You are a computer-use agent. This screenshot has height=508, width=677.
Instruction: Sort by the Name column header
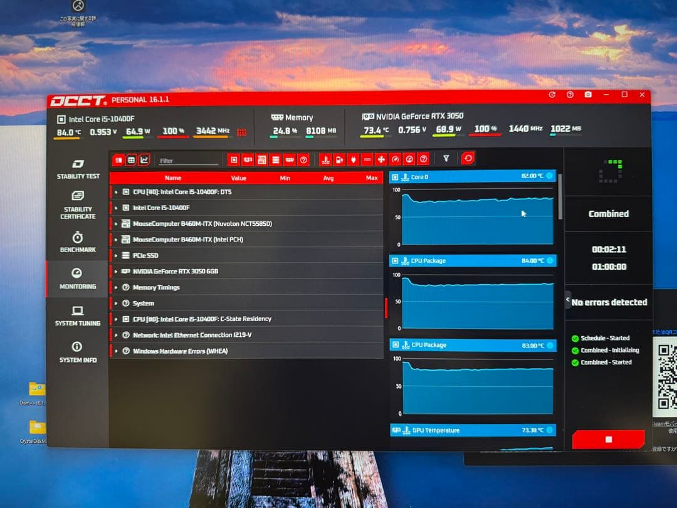[x=173, y=178]
